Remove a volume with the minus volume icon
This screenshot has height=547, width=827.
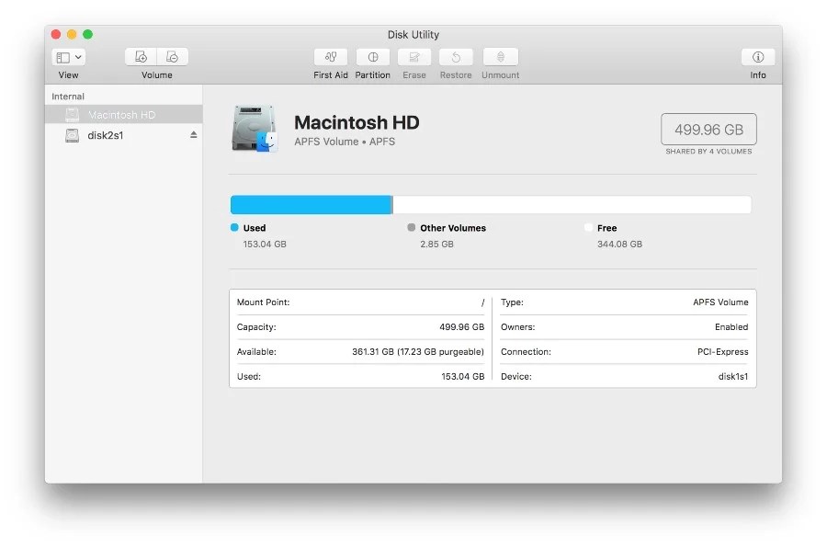(x=171, y=57)
